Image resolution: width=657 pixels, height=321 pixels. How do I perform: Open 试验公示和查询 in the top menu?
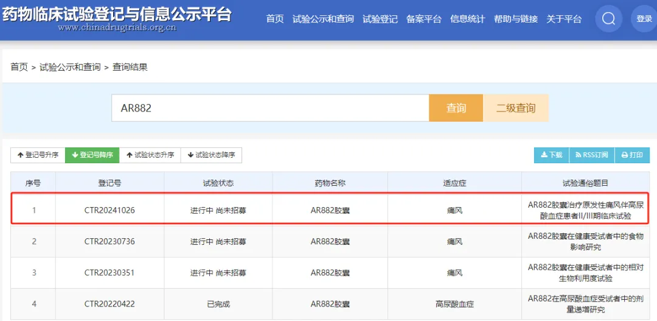(322, 19)
